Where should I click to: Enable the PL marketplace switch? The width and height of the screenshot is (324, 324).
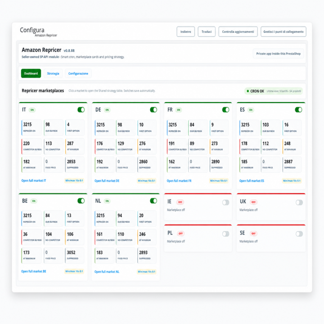point(225,234)
